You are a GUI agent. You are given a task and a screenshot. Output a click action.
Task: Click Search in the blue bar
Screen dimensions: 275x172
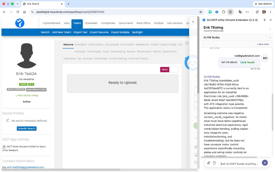pyautogui.click(x=45, y=32)
